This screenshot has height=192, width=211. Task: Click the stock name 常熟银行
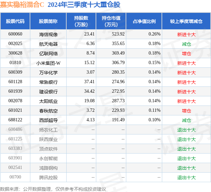point(48,82)
